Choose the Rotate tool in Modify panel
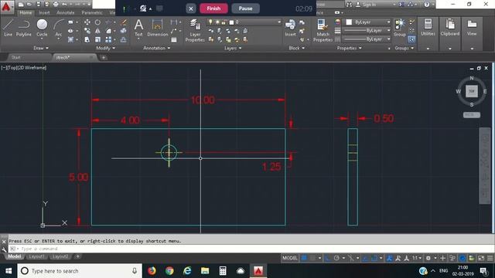Screen dimensions: 495x278 [x=97, y=22]
